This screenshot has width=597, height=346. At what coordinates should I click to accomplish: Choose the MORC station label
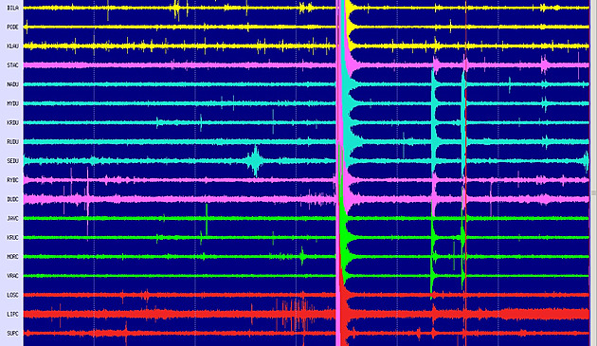pyautogui.click(x=12, y=257)
